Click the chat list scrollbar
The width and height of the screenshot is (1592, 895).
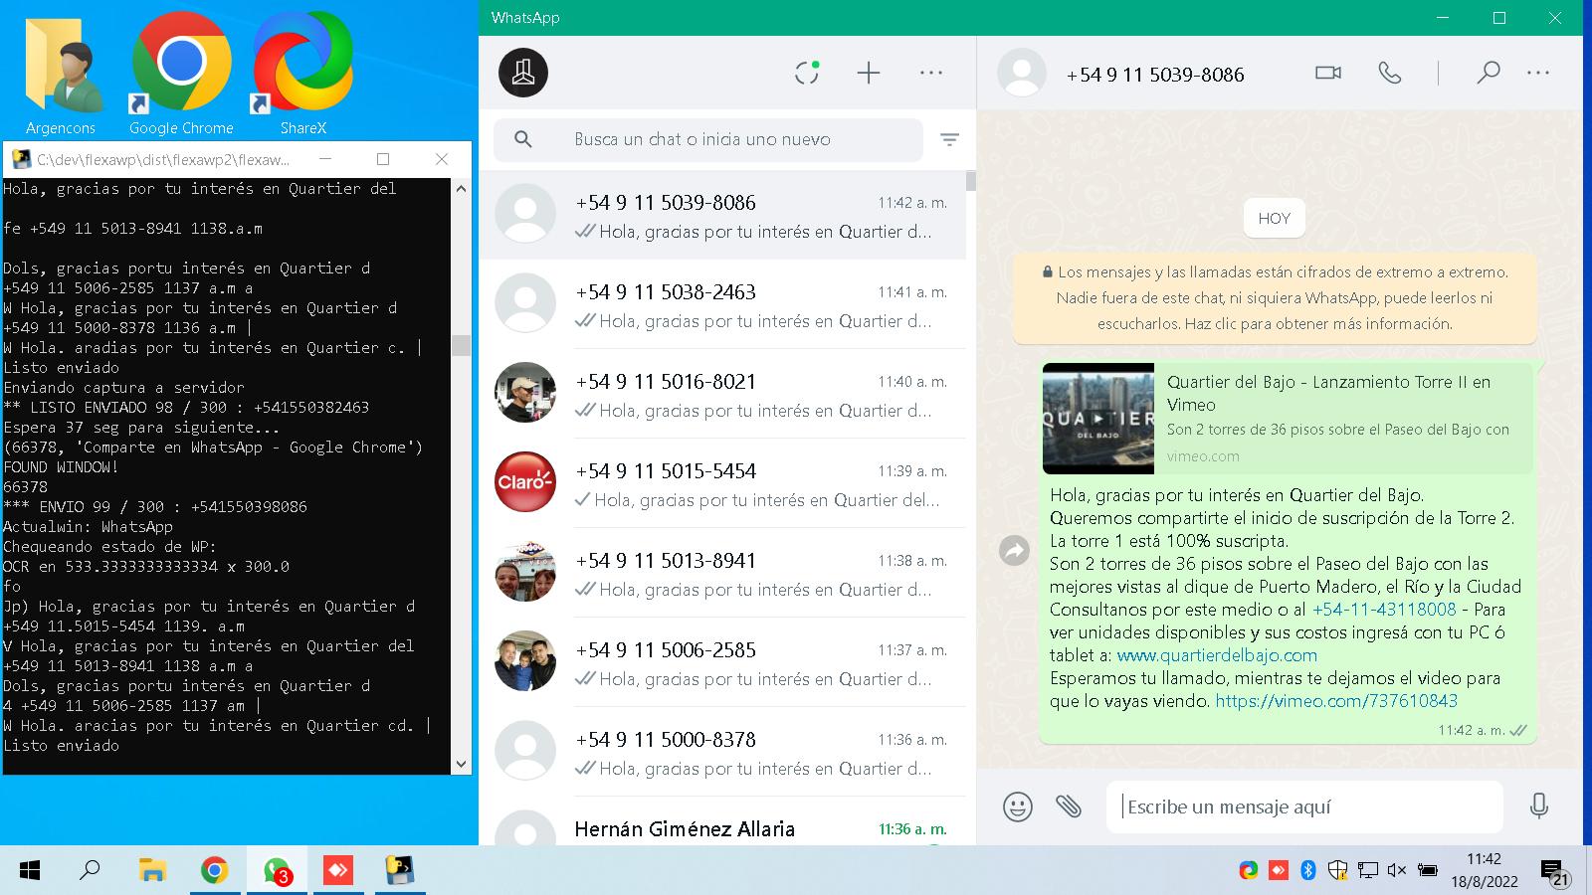coord(970,181)
